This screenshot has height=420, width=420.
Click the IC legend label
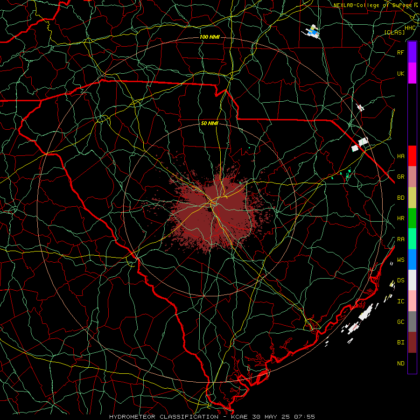pyautogui.click(x=400, y=301)
